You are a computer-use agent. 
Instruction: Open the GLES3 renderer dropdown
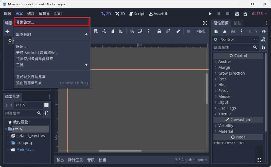(x=260, y=14)
